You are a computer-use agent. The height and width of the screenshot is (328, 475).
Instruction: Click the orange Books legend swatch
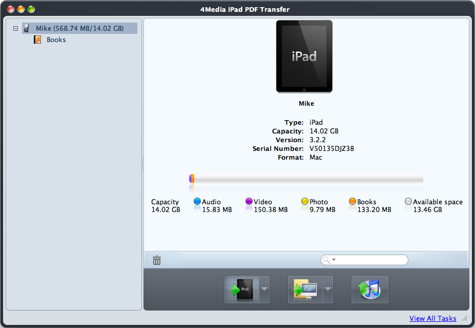pyautogui.click(x=353, y=202)
